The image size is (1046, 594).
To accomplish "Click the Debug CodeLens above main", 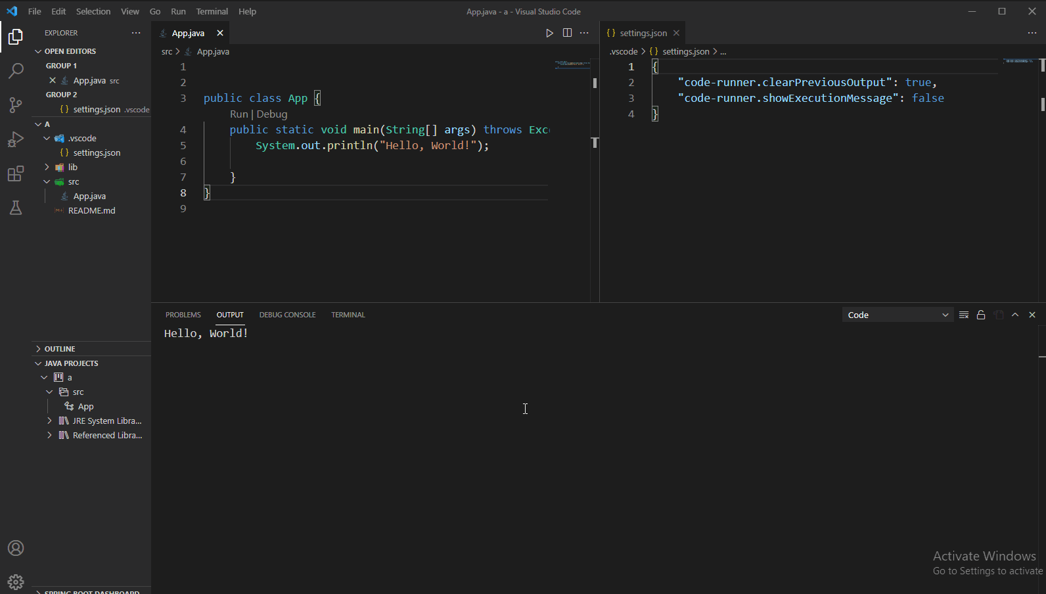I will coord(272,114).
